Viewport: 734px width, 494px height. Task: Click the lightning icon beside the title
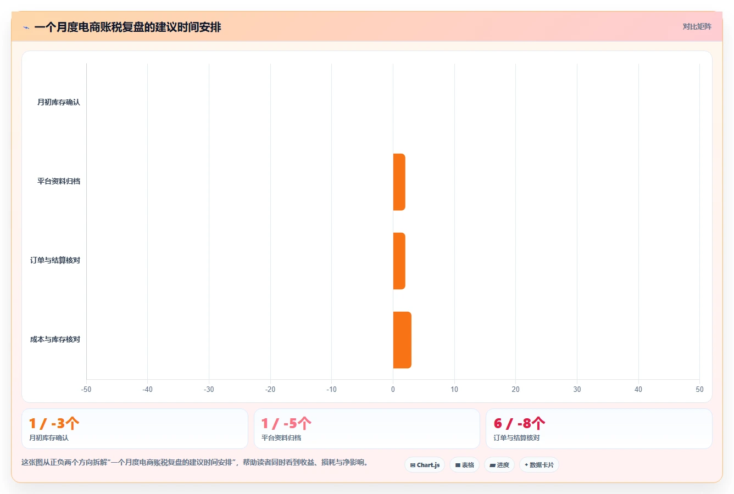pos(26,27)
